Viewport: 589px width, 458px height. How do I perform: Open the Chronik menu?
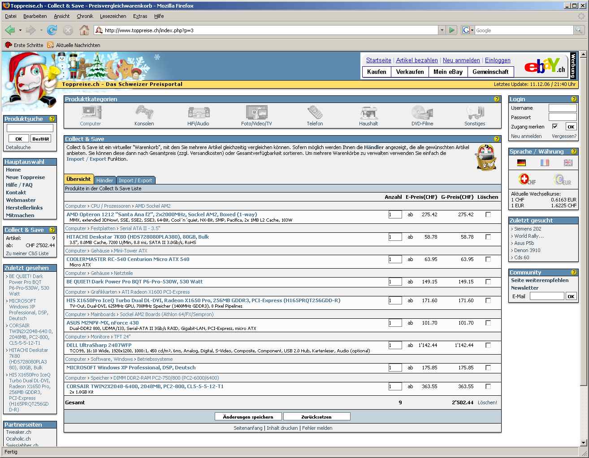click(x=85, y=16)
